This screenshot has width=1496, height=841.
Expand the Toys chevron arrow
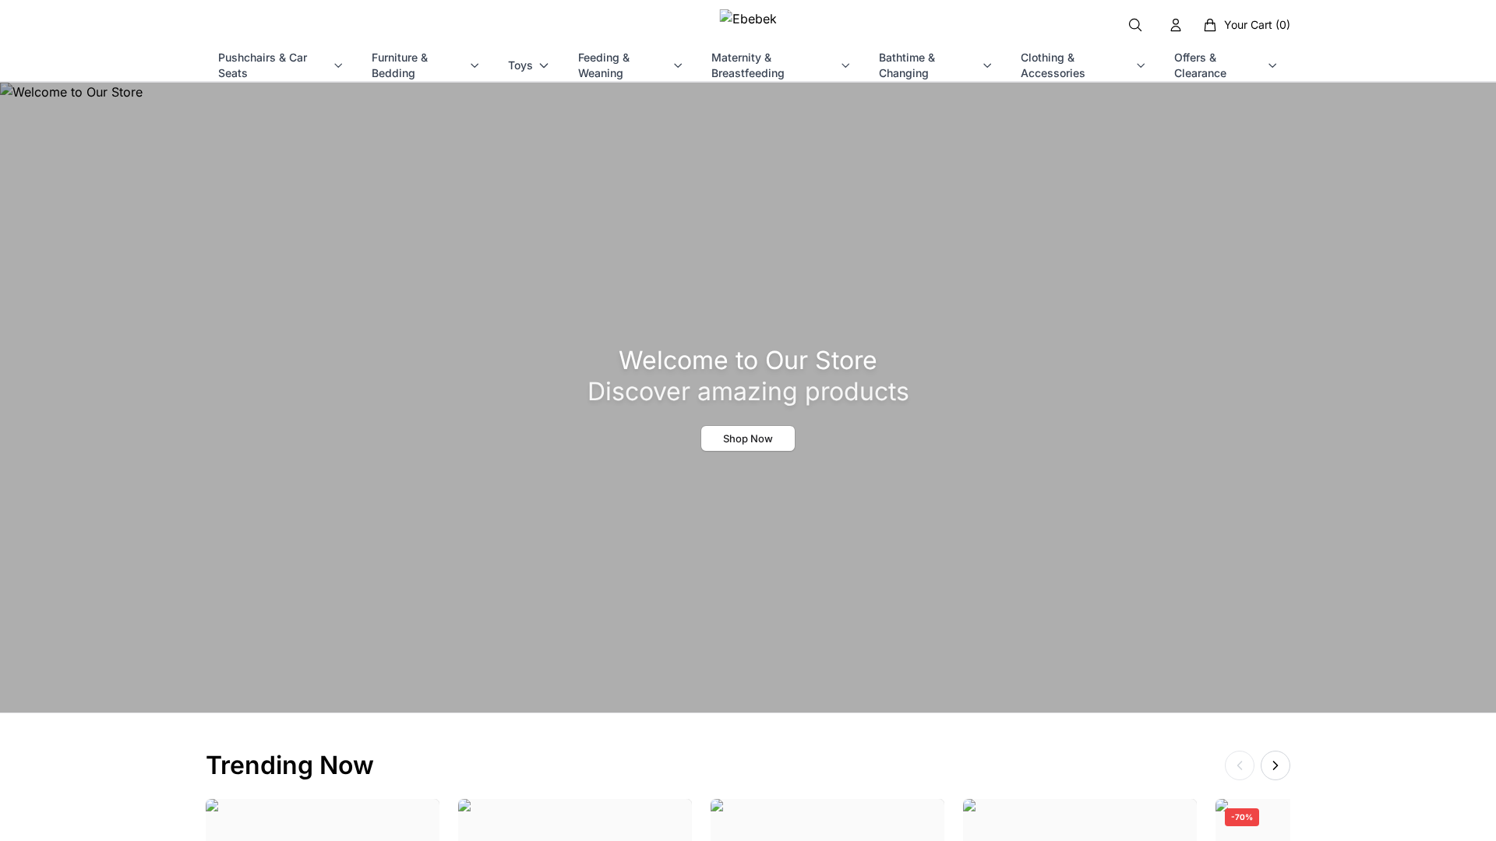[544, 65]
